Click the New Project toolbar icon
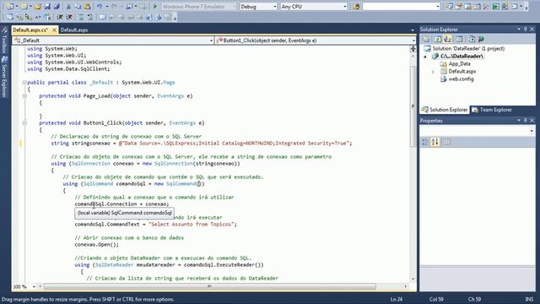Image resolution: width=540 pixels, height=304 pixels. pos(9,7)
